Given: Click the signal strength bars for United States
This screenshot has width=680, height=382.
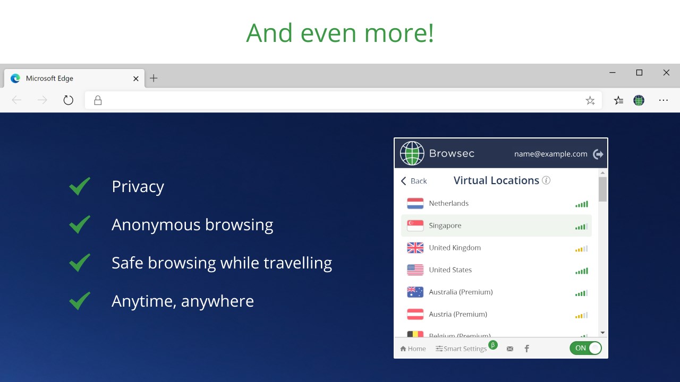Looking at the screenshot, I should pyautogui.click(x=582, y=271).
